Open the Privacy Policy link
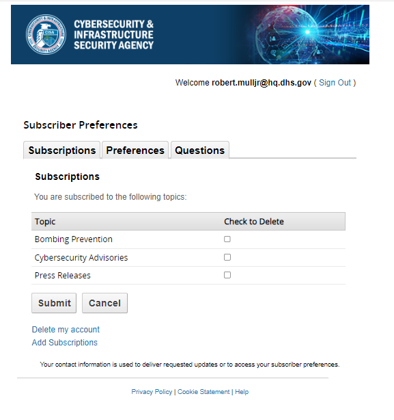 click(152, 392)
